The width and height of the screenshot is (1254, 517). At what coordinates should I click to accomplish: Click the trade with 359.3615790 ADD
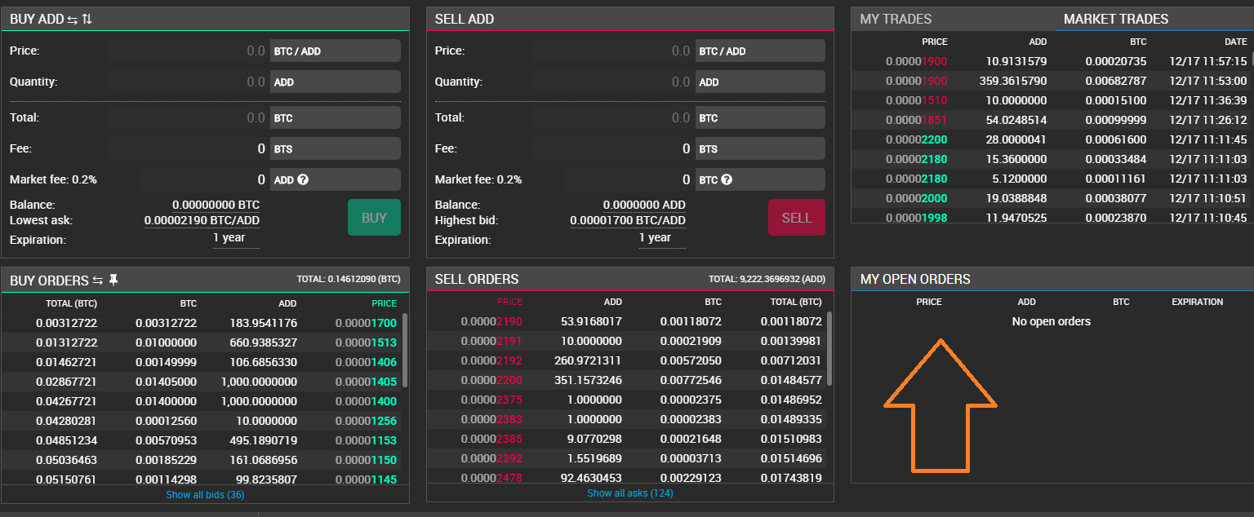click(1052, 81)
